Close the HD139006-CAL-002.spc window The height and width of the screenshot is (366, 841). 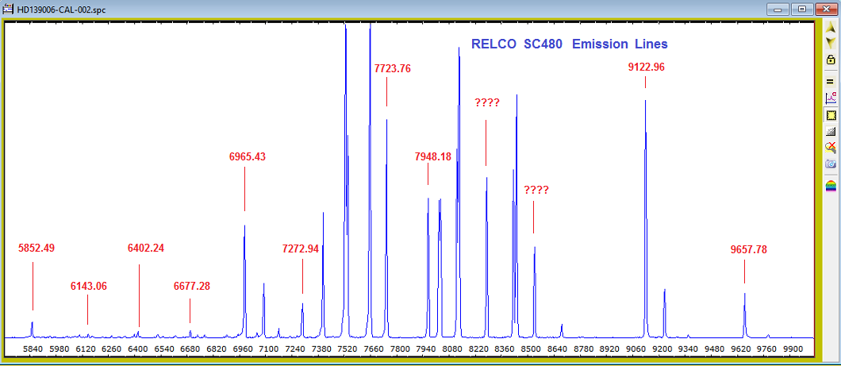(826, 9)
